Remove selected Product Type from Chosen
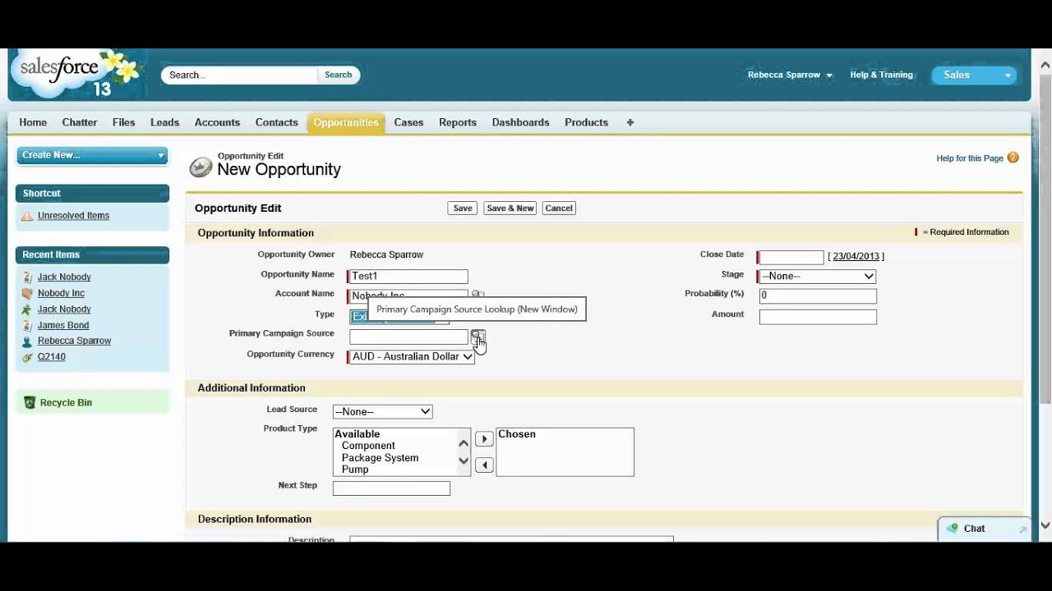Image resolution: width=1052 pixels, height=591 pixels. pos(484,465)
